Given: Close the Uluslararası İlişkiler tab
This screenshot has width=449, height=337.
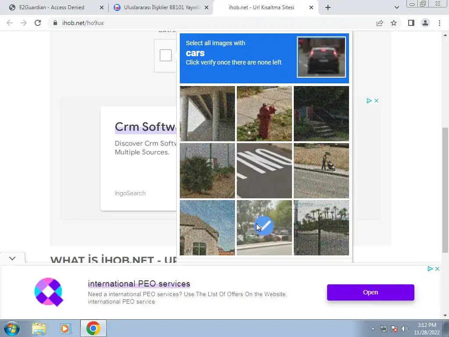Looking at the screenshot, I should (x=207, y=7).
